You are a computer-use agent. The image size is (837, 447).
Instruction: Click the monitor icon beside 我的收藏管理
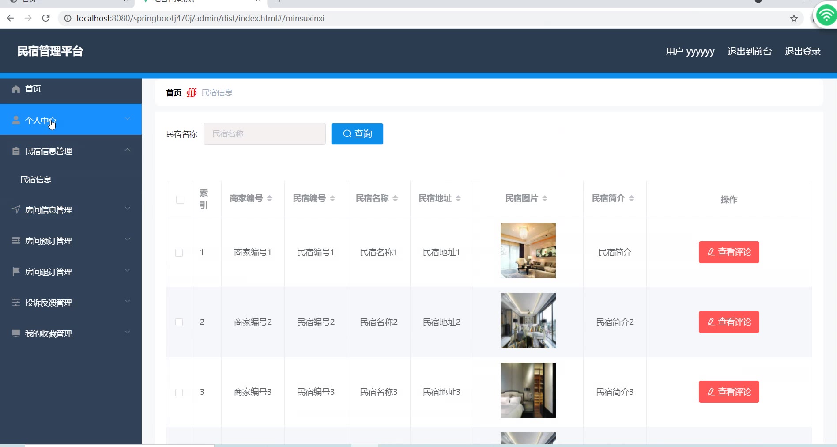[16, 333]
